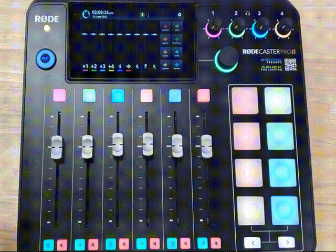Tap the circular clock icon on touchscreen
This screenshot has height=252, width=336.
point(86,14)
